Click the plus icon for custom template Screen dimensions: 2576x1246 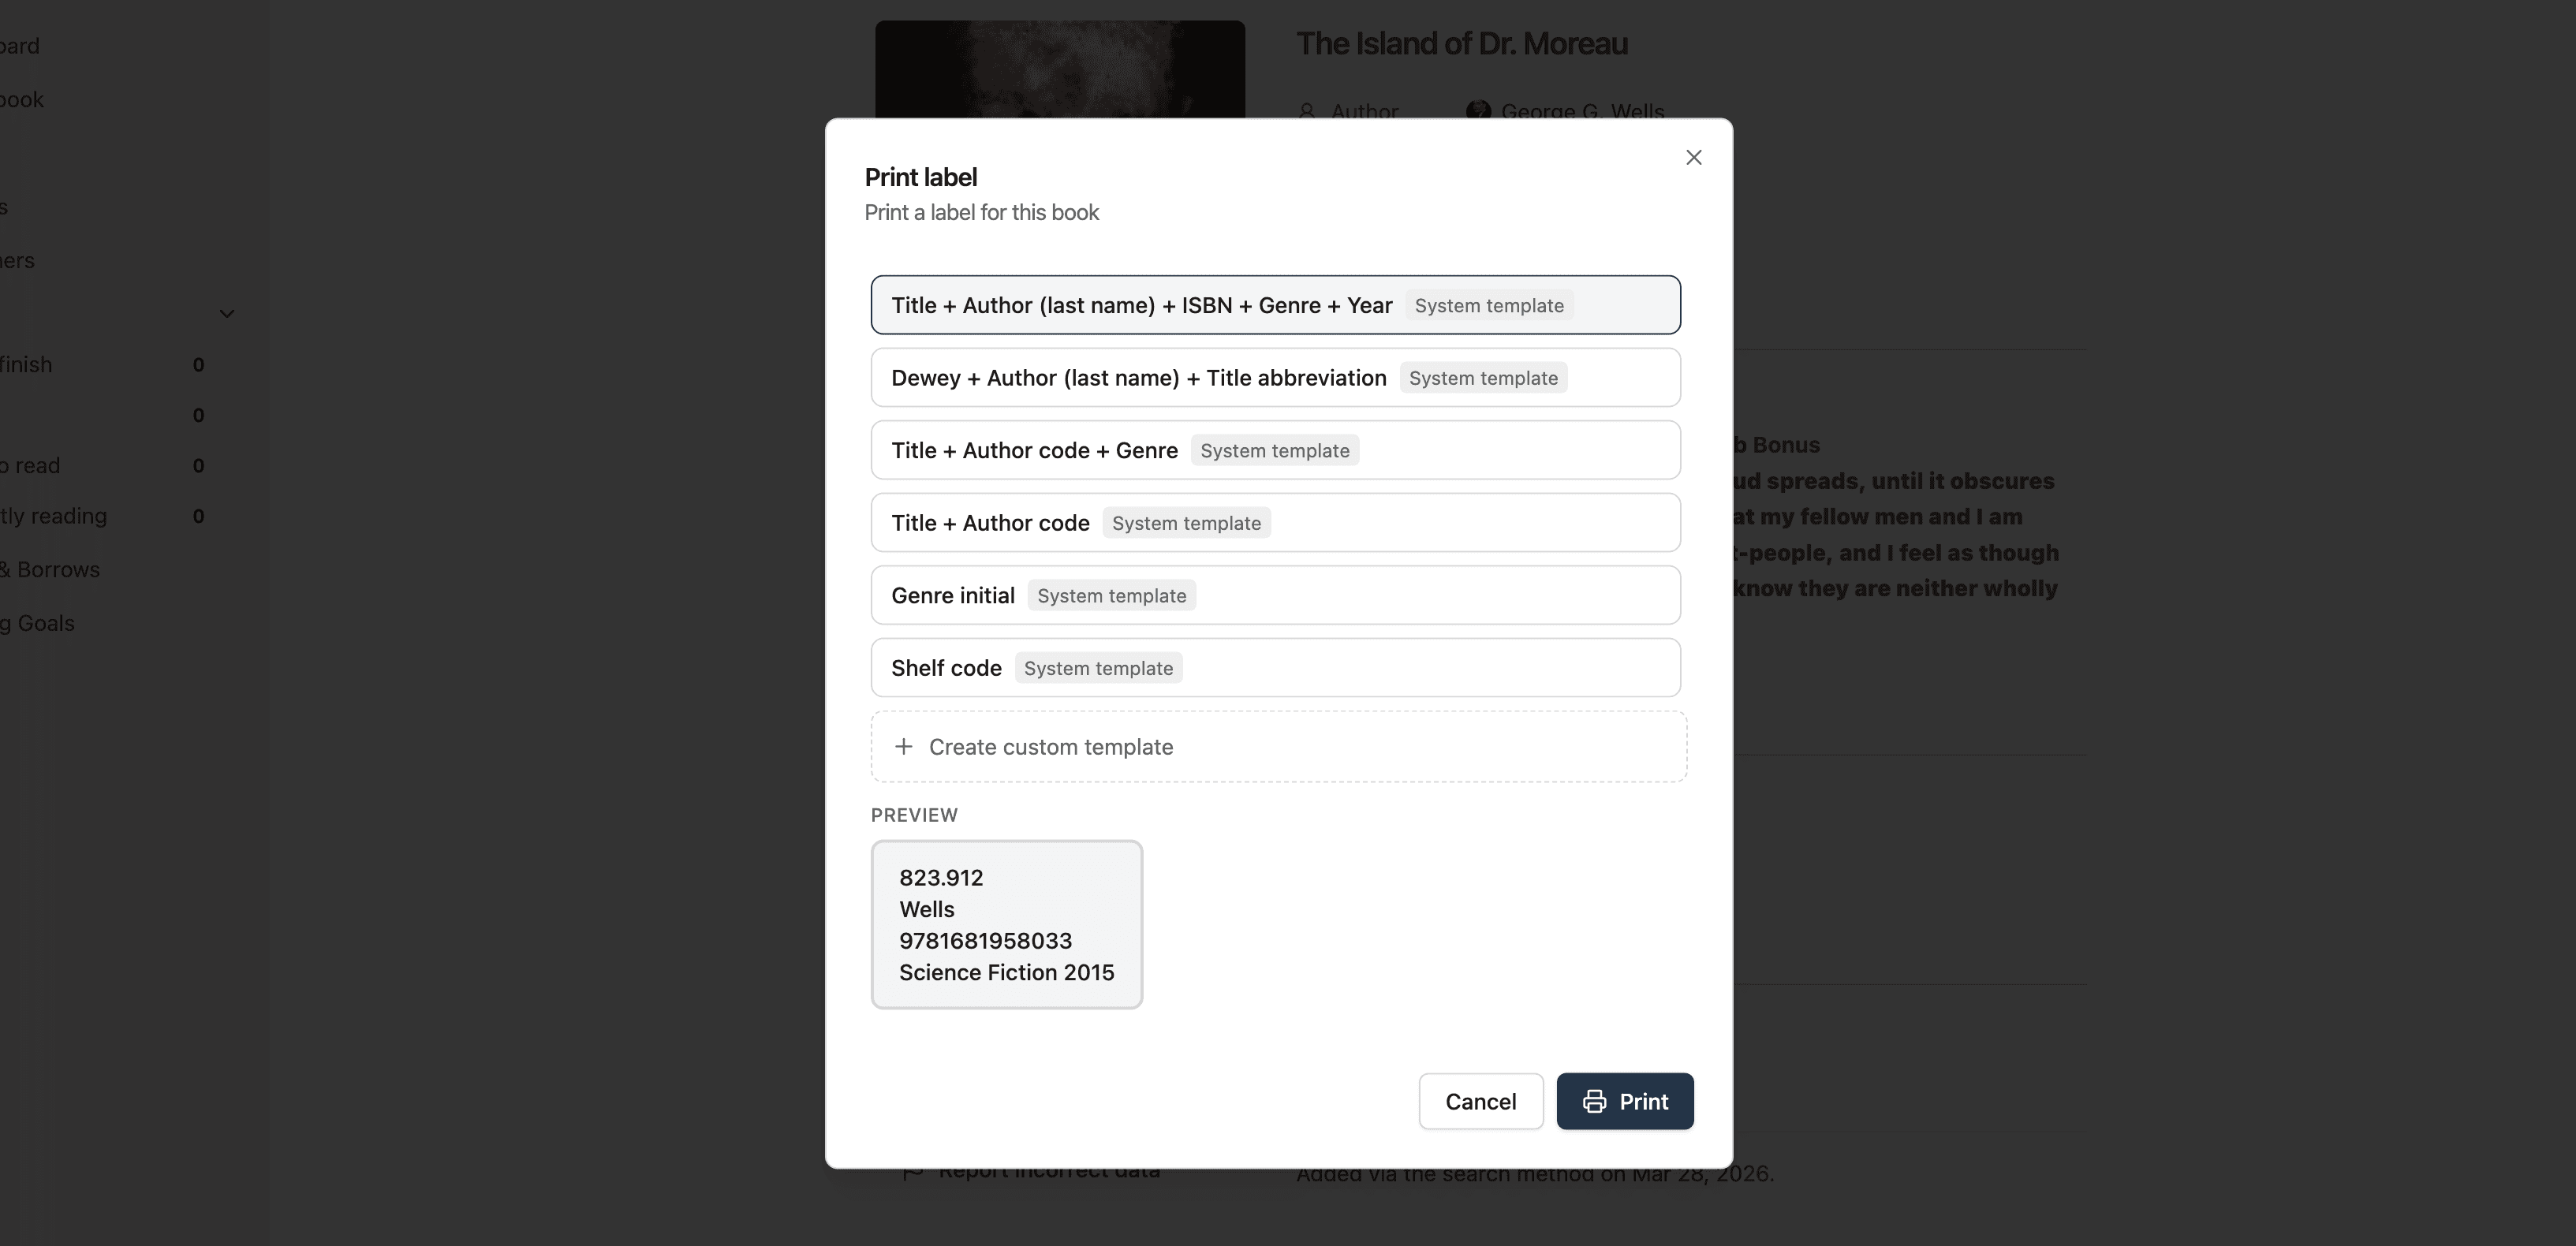(x=903, y=747)
